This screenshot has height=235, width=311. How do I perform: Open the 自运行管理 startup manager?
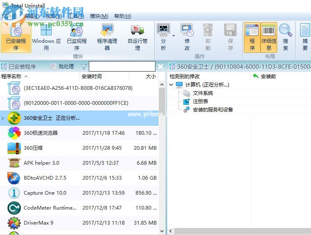point(138,37)
